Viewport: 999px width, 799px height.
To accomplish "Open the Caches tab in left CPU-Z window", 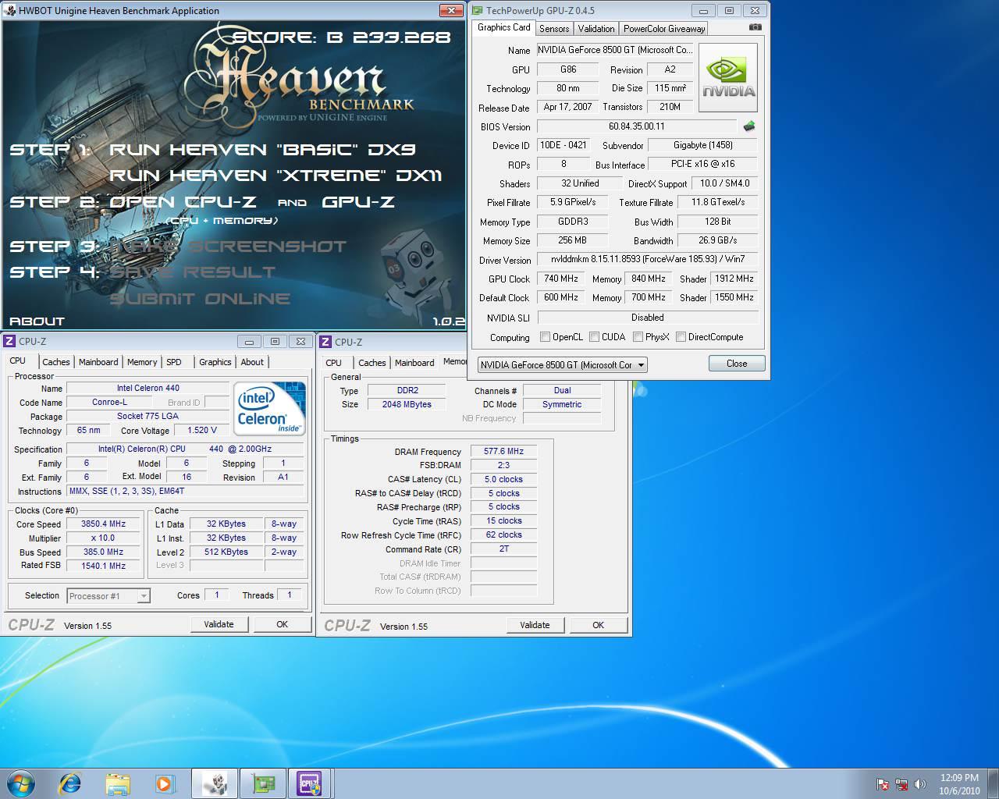I will [x=56, y=362].
